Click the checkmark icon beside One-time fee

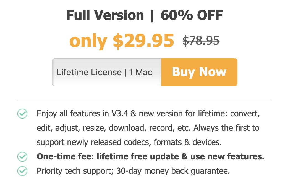(22, 157)
